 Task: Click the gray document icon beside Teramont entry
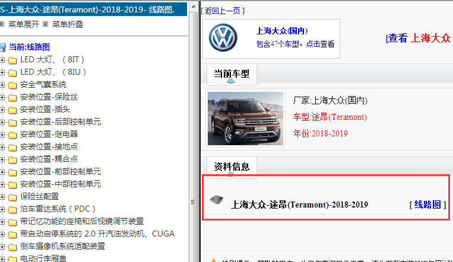(217, 199)
